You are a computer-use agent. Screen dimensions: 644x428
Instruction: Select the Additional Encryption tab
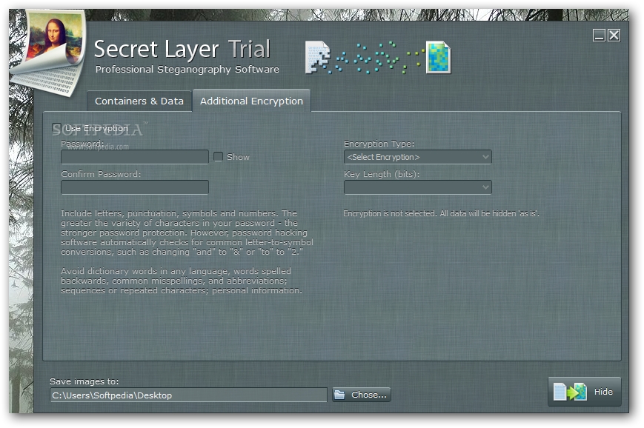[x=251, y=101]
